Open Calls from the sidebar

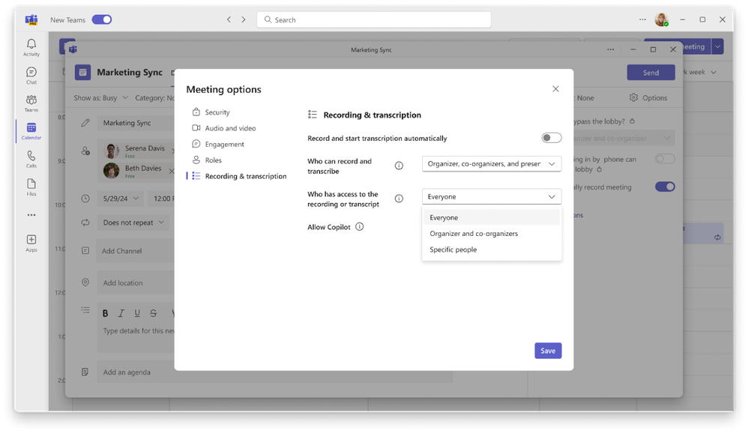point(31,157)
